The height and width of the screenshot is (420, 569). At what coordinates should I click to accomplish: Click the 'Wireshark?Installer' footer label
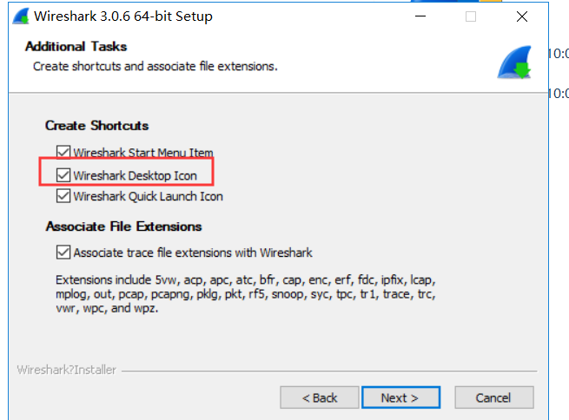point(66,370)
